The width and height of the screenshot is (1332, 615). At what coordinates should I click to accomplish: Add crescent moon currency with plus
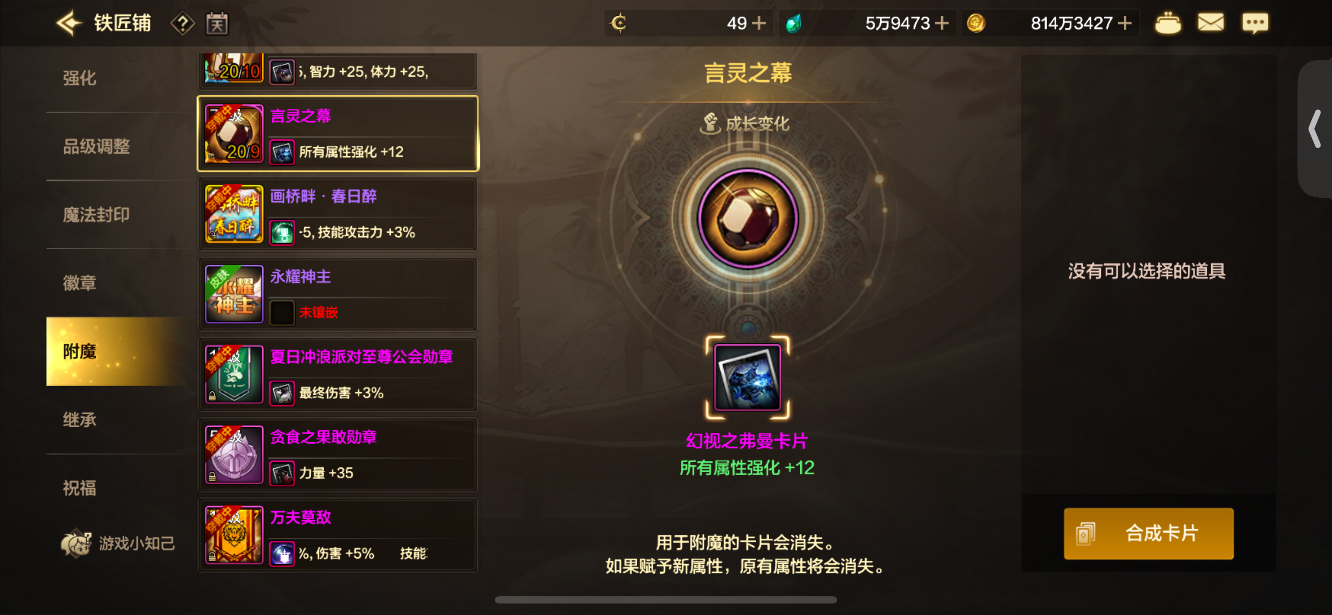[759, 23]
